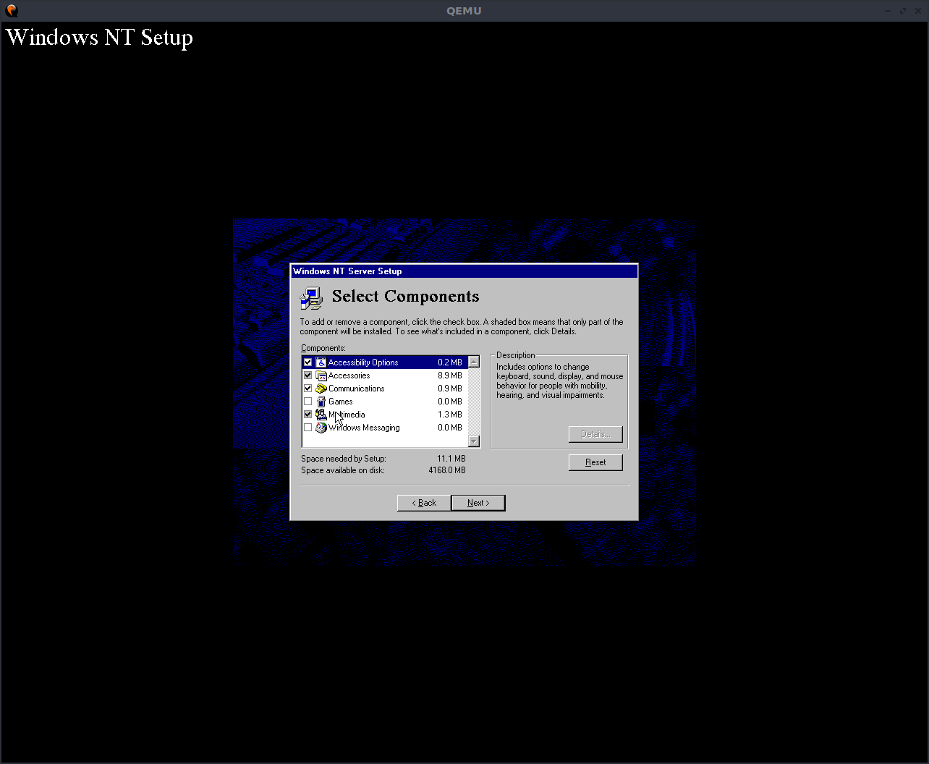Click the Games component icon

point(321,402)
